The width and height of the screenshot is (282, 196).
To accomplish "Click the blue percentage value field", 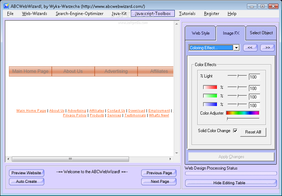I will coord(254,105).
